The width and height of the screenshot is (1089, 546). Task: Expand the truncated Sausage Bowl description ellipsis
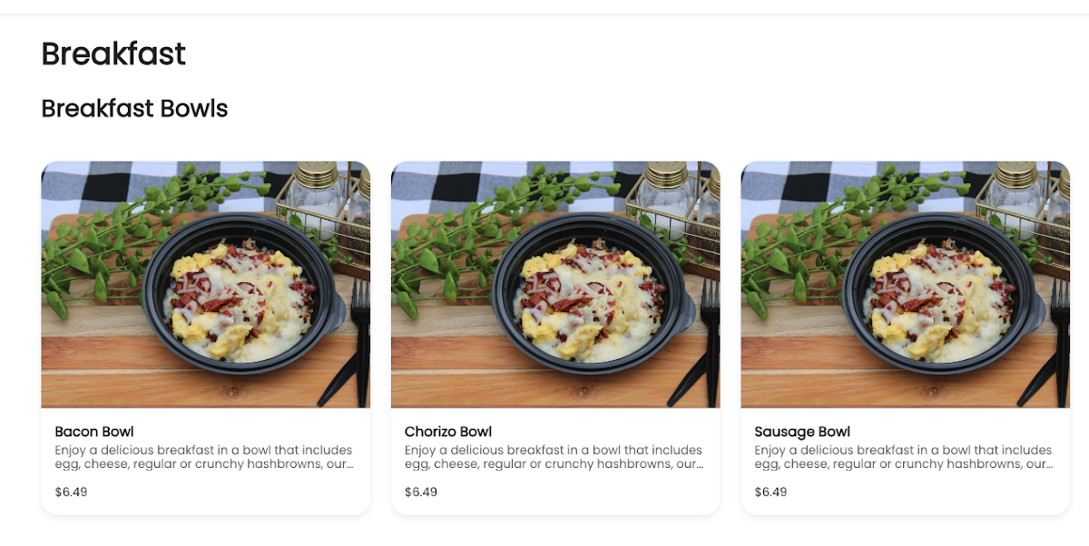click(1047, 464)
